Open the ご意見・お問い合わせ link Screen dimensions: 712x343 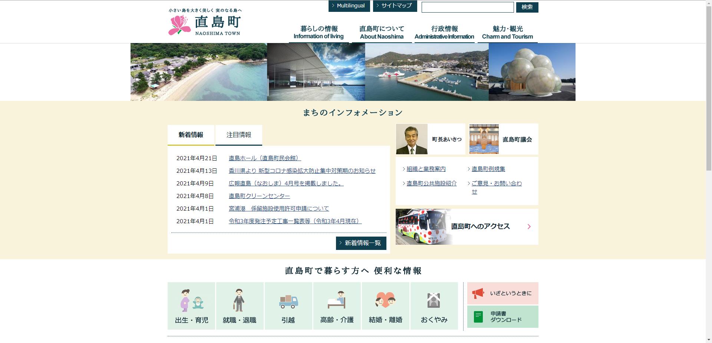tap(497, 184)
